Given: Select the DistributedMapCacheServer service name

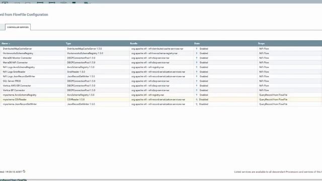Looking at the screenshot, I should tap(18, 49).
